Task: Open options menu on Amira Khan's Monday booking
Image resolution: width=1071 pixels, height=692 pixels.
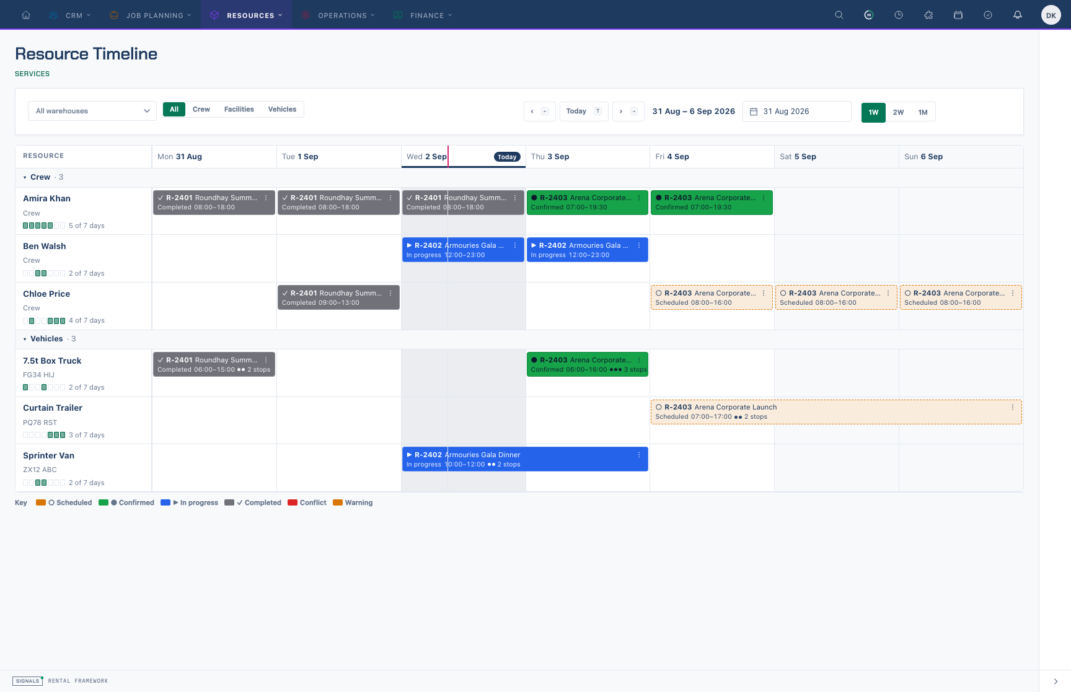Action: click(266, 198)
